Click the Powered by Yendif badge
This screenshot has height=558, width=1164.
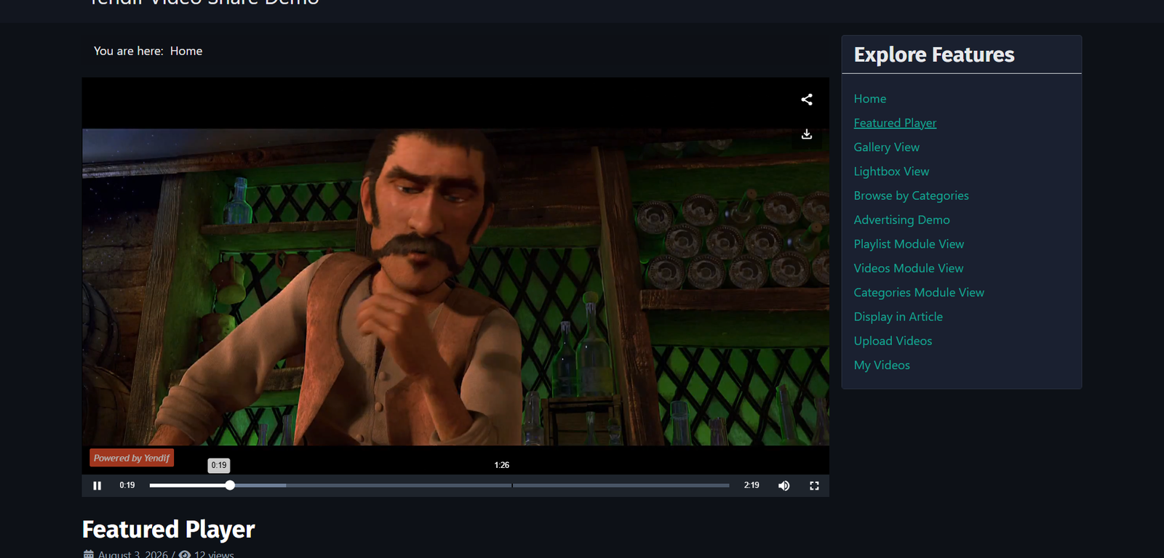(132, 458)
